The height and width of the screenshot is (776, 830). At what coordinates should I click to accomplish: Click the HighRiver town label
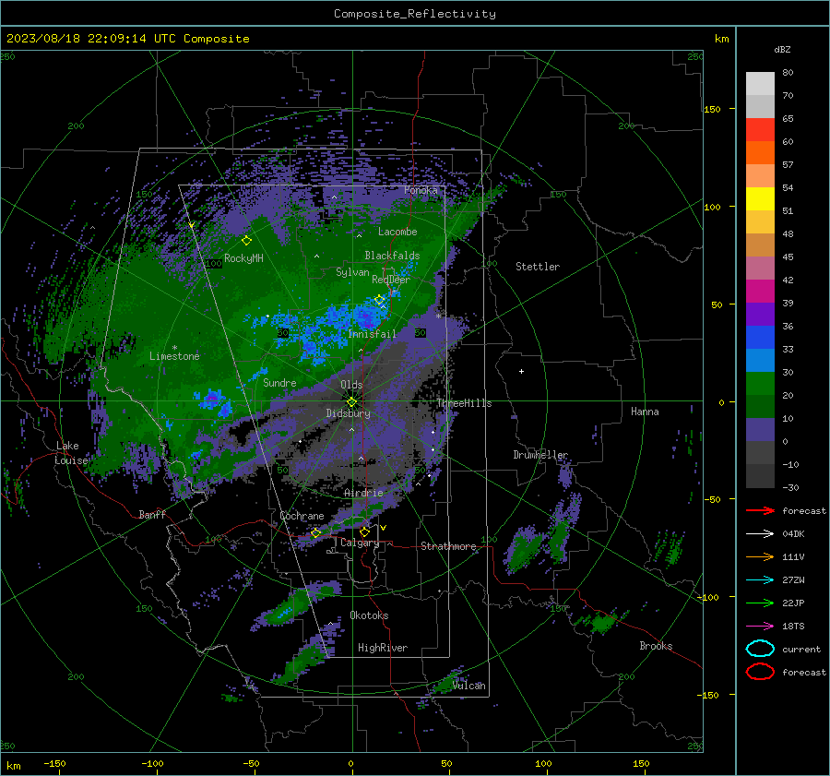[383, 648]
